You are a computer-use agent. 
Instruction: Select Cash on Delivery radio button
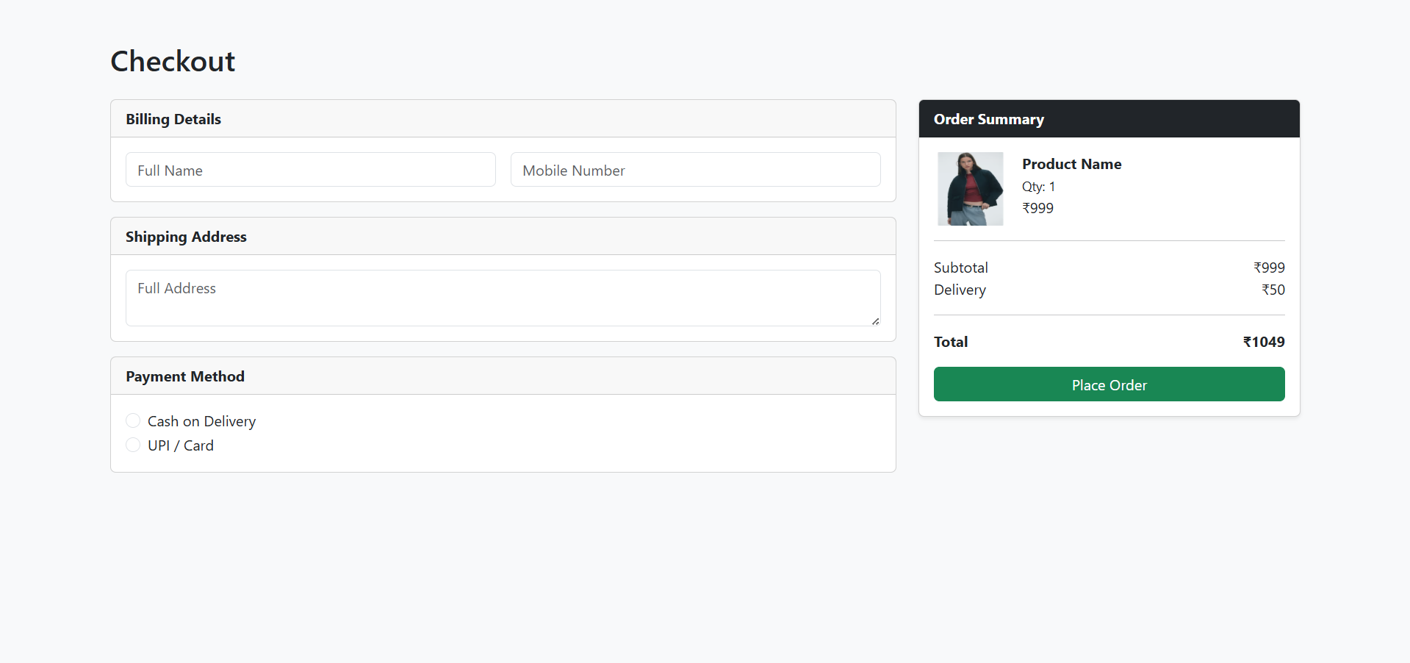tap(133, 420)
